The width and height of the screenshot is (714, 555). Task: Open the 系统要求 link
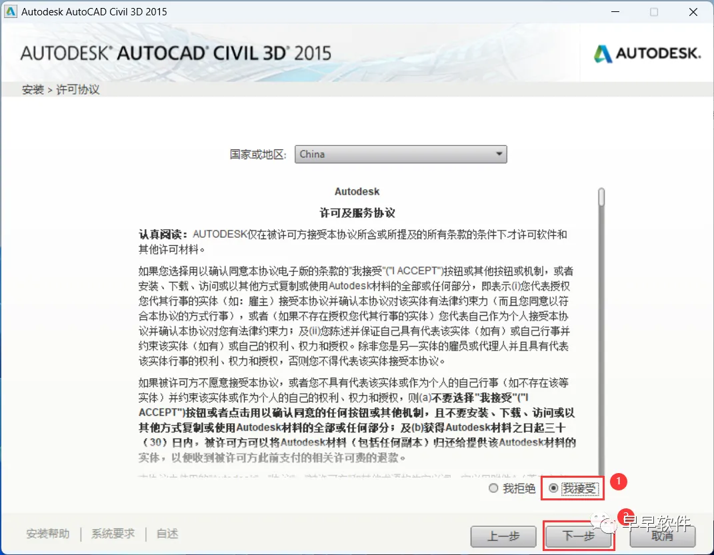[113, 534]
